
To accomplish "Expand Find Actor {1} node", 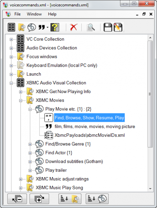I will click(30, 153).
